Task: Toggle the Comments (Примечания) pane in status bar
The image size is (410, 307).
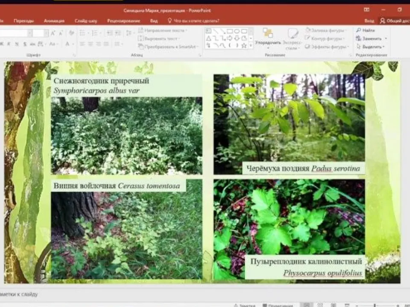Action: [278, 305]
